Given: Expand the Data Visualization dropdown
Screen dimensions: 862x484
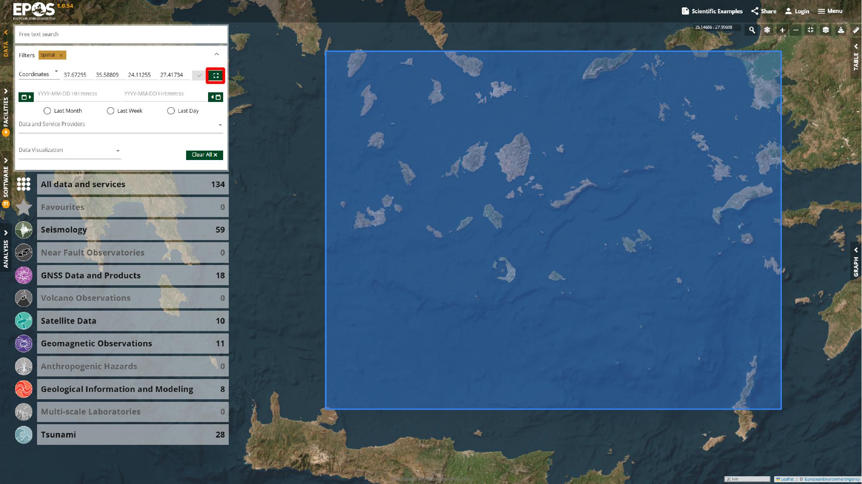Looking at the screenshot, I should [118, 151].
